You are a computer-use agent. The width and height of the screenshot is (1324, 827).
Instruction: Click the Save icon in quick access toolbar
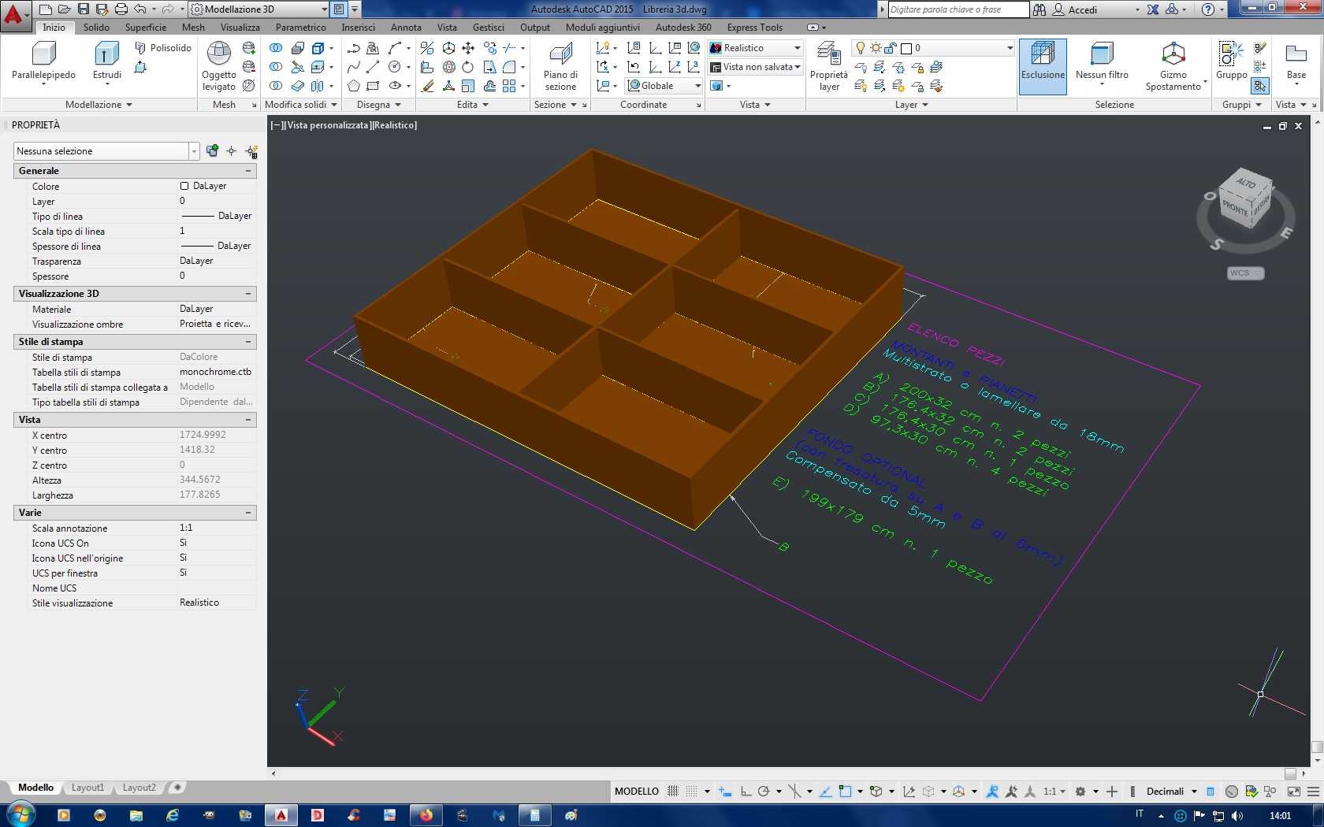[x=84, y=9]
